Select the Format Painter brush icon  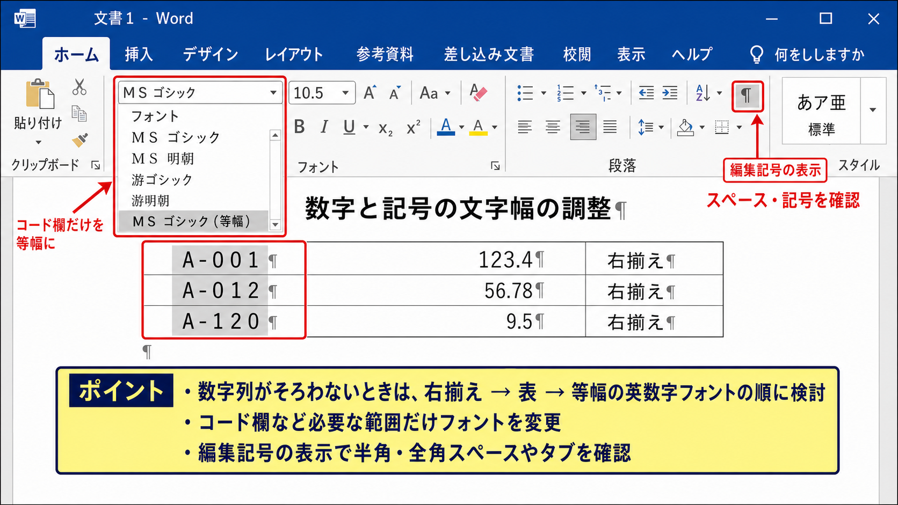pos(79,140)
